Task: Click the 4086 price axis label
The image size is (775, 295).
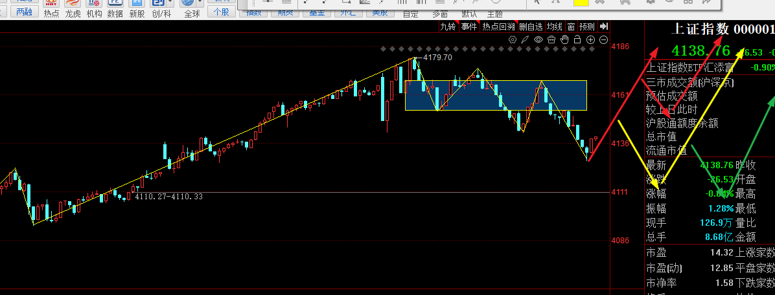Action: pyautogui.click(x=620, y=241)
